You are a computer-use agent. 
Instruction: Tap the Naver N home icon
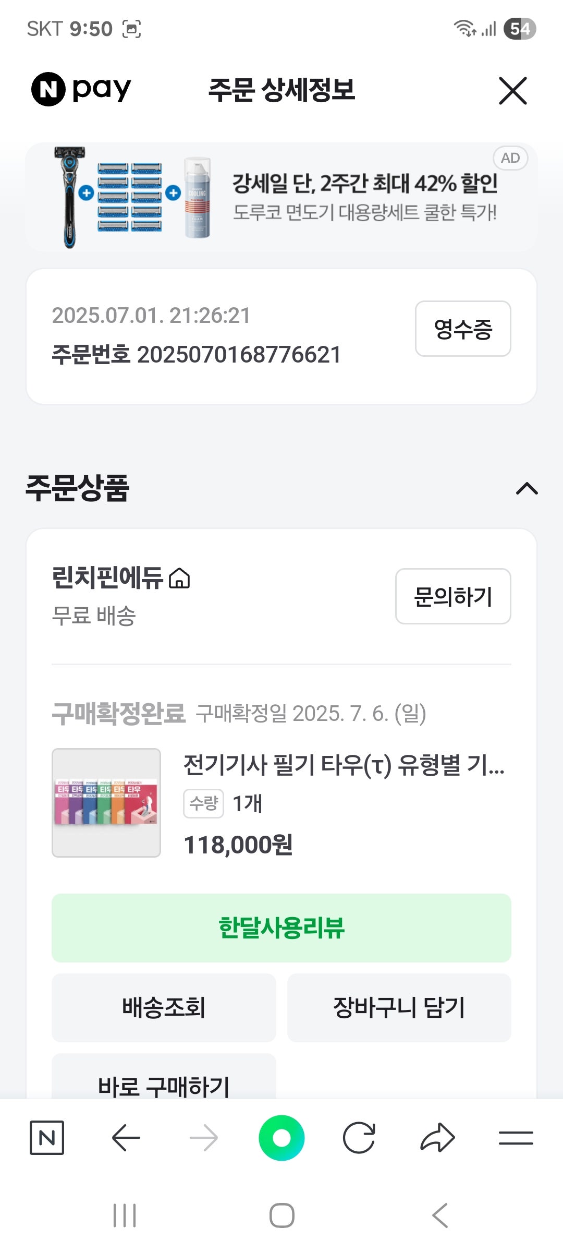(47, 1137)
